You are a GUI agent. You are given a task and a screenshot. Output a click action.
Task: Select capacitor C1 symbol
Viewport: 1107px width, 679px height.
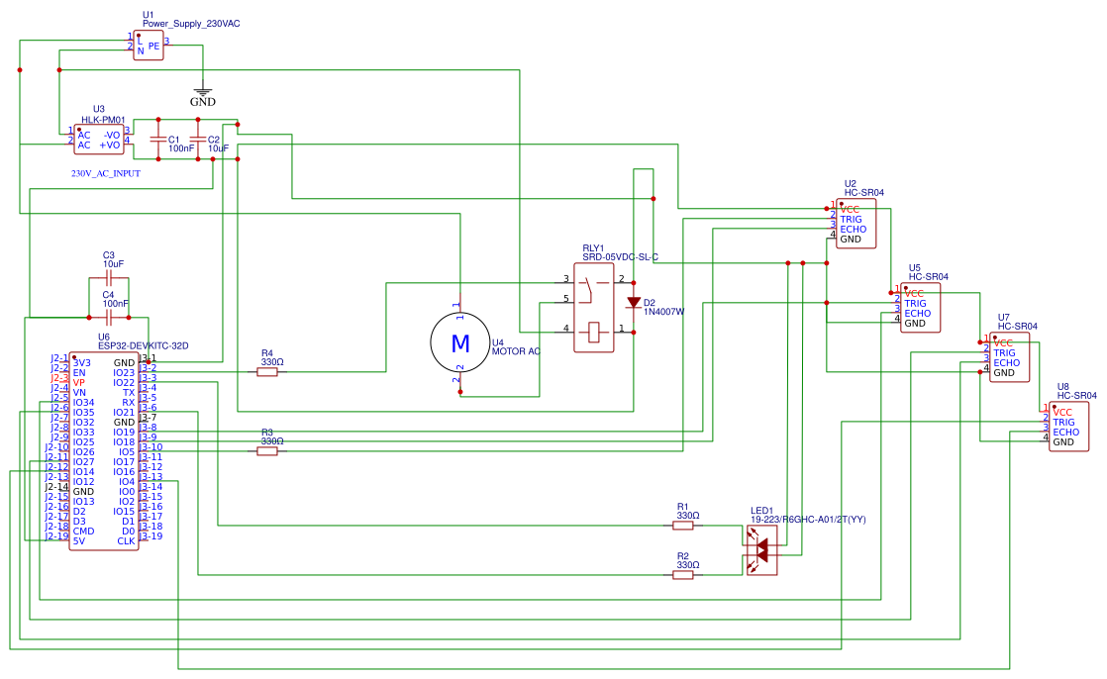158,139
